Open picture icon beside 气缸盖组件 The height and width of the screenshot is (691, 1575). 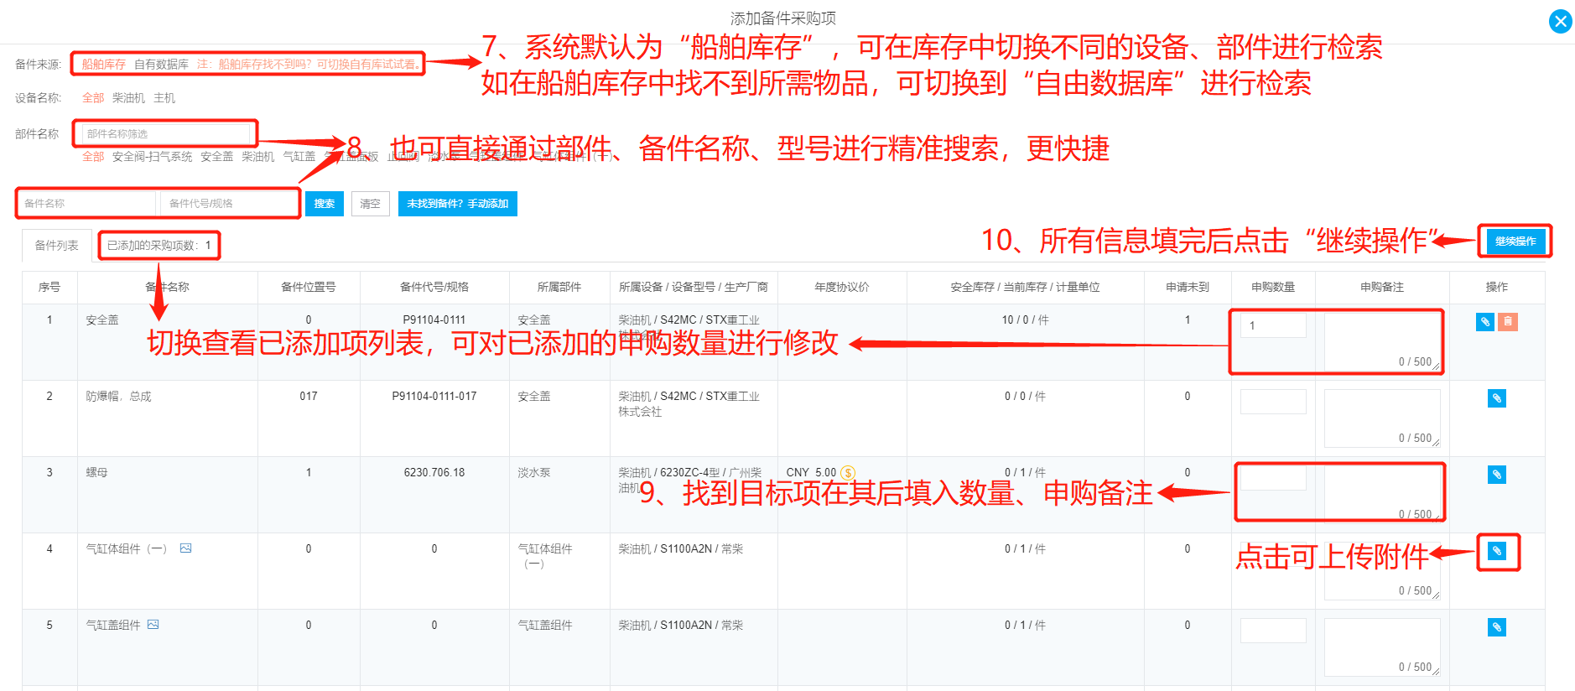tap(153, 625)
